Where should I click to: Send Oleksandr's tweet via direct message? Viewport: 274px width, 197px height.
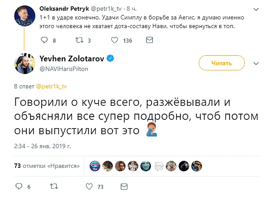[x=149, y=40]
